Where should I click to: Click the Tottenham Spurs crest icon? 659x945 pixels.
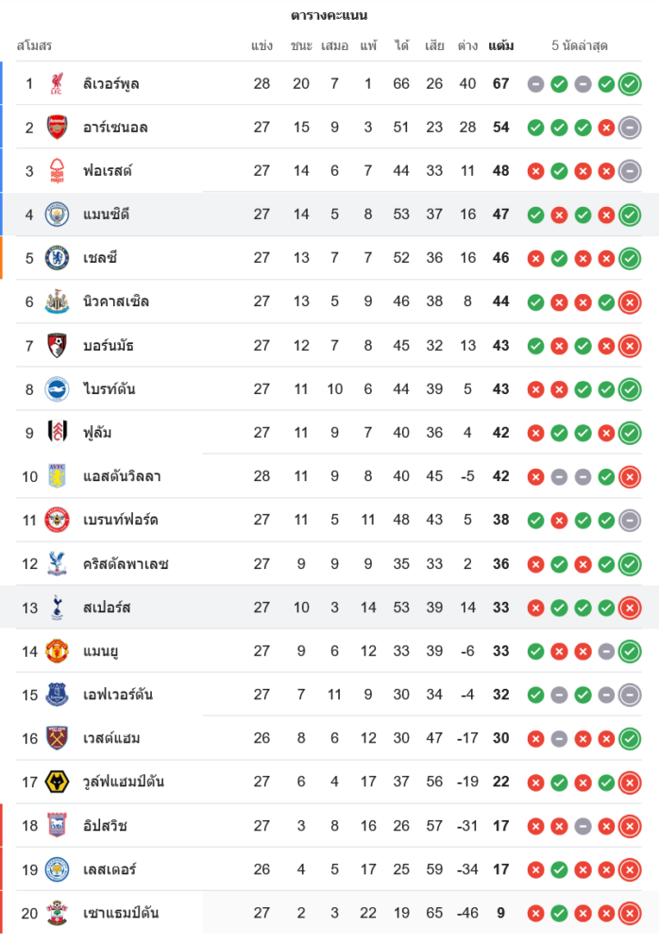[x=57, y=608]
